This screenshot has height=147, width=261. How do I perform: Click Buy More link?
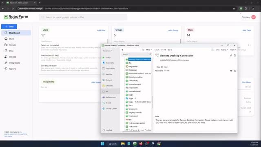(246, 82)
